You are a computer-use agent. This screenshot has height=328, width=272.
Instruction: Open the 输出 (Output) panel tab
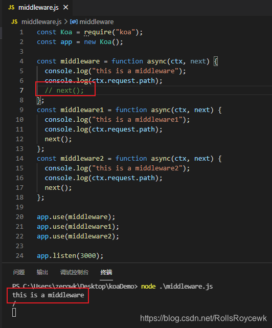pyautogui.click(x=42, y=272)
